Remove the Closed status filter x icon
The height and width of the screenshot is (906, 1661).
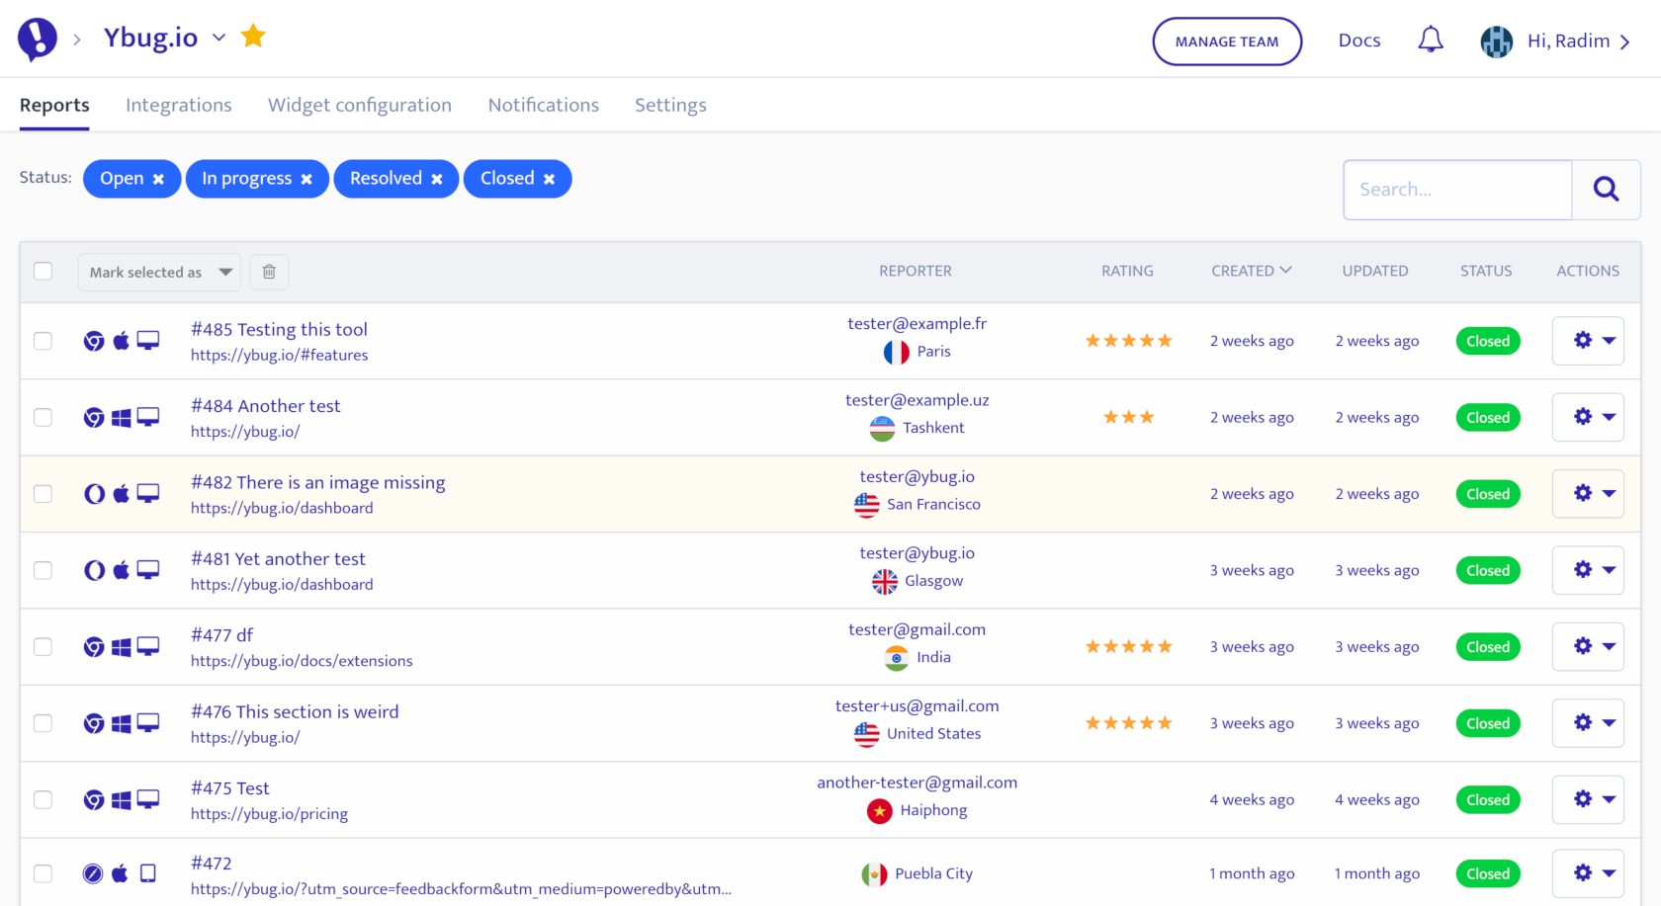click(x=550, y=180)
